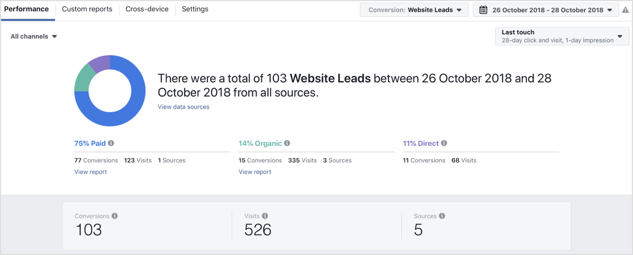Click the info icon next to Sources total
The image size is (633, 255).
pyautogui.click(x=442, y=216)
